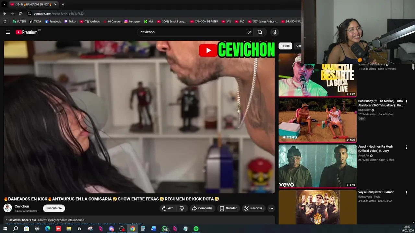Open the Windows Start menu
The image size is (415, 233).
tap(5, 229)
